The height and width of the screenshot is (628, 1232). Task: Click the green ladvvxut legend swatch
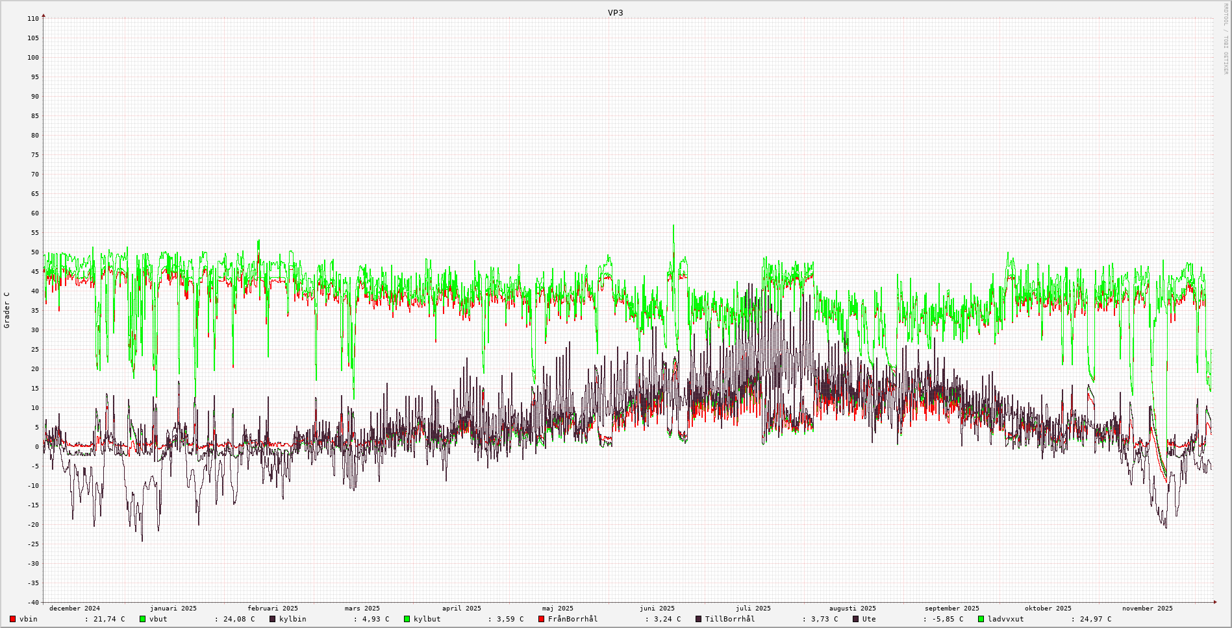(x=981, y=619)
